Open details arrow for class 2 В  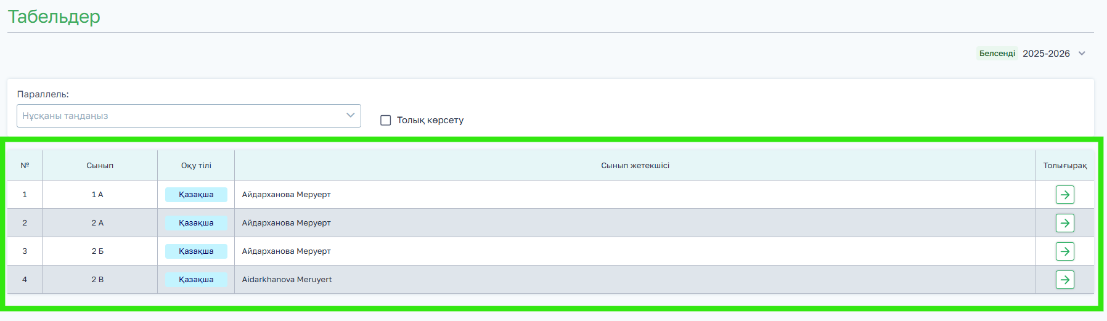[1064, 280]
